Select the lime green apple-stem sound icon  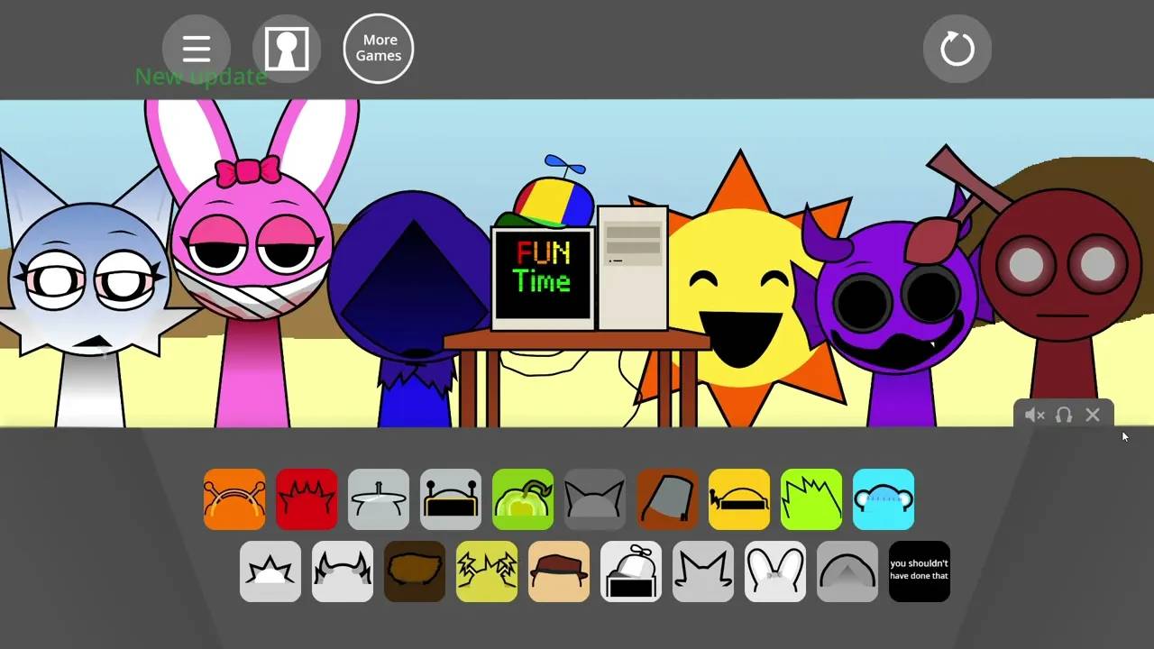523,499
